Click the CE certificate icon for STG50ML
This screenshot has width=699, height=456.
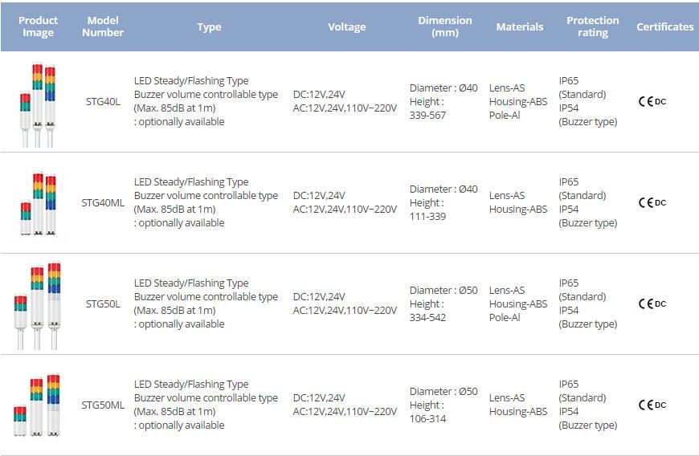652,405
